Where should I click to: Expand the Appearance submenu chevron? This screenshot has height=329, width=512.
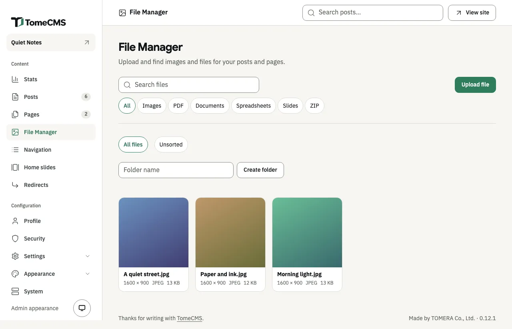pos(88,274)
